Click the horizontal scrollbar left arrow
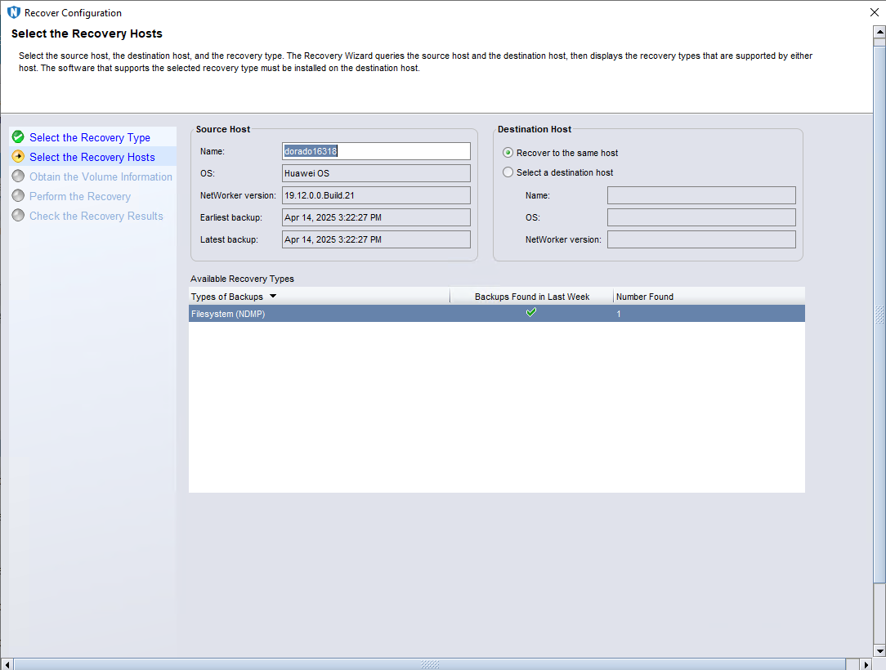Screen dimensions: 886x670 pos(7,664)
